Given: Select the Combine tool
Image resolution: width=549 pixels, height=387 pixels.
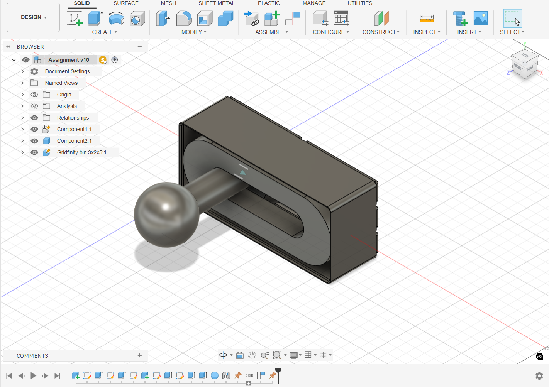Looking at the screenshot, I should point(225,18).
